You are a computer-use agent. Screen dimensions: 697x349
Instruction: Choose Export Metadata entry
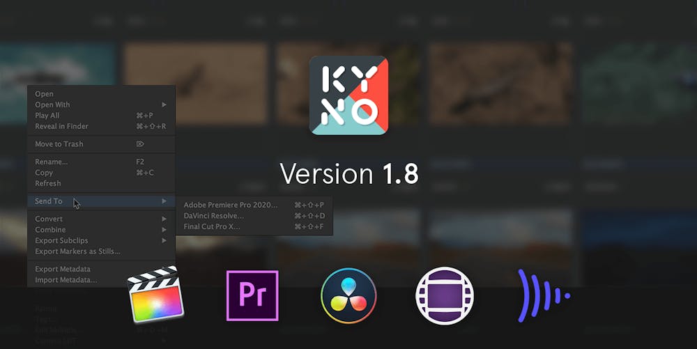(101, 269)
